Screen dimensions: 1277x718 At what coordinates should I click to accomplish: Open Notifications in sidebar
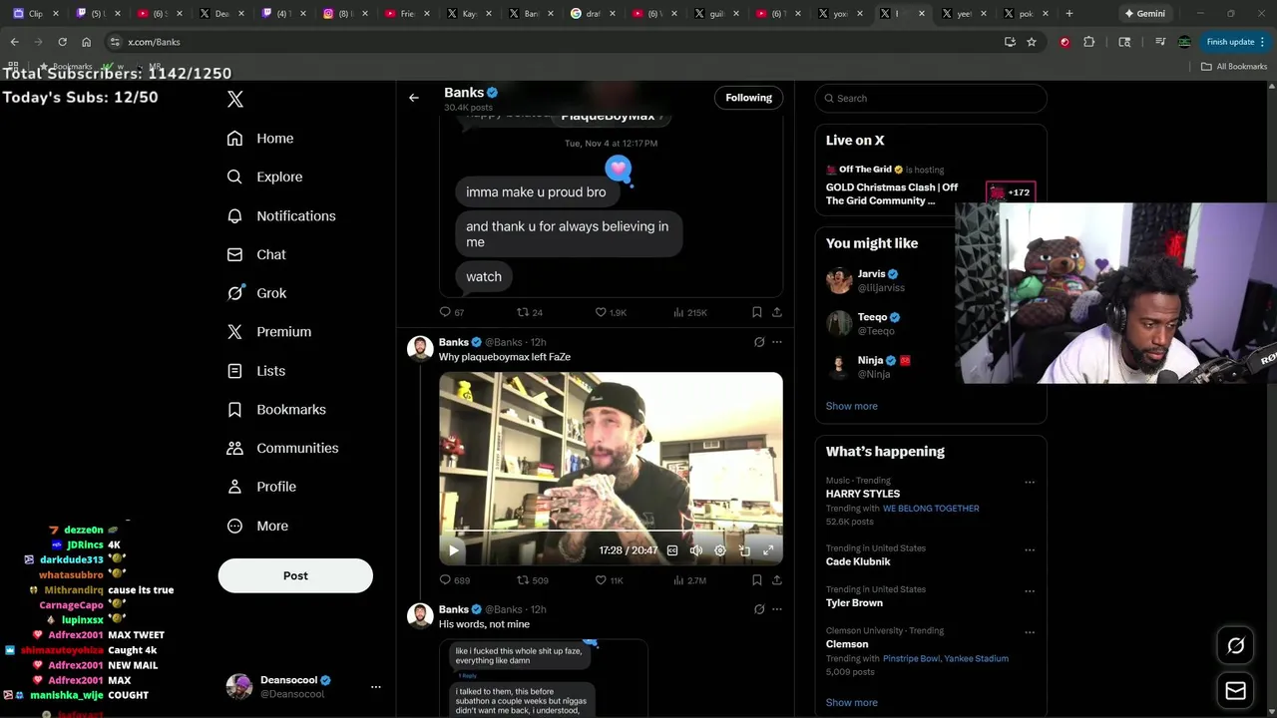pyautogui.click(x=281, y=215)
